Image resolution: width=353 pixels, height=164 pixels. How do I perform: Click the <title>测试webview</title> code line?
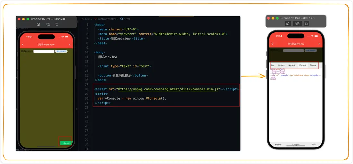[x=121, y=38]
